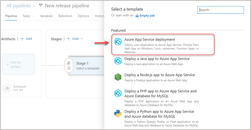Click the Azure App Service deployment icon

click(118, 42)
